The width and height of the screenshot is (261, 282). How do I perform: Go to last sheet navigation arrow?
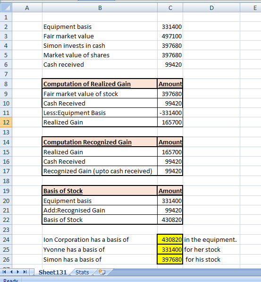pos(25,272)
